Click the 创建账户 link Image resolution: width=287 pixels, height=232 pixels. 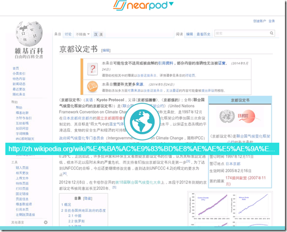[260, 21]
